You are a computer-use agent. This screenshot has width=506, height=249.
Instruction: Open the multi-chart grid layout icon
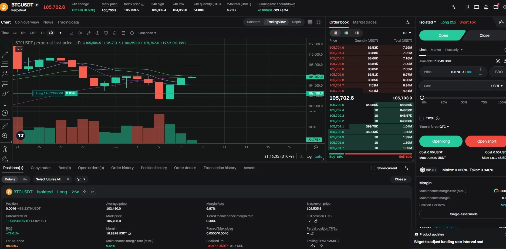coord(310,22)
